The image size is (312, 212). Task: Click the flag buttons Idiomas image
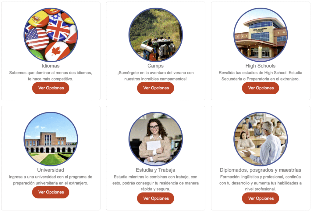coord(51,35)
